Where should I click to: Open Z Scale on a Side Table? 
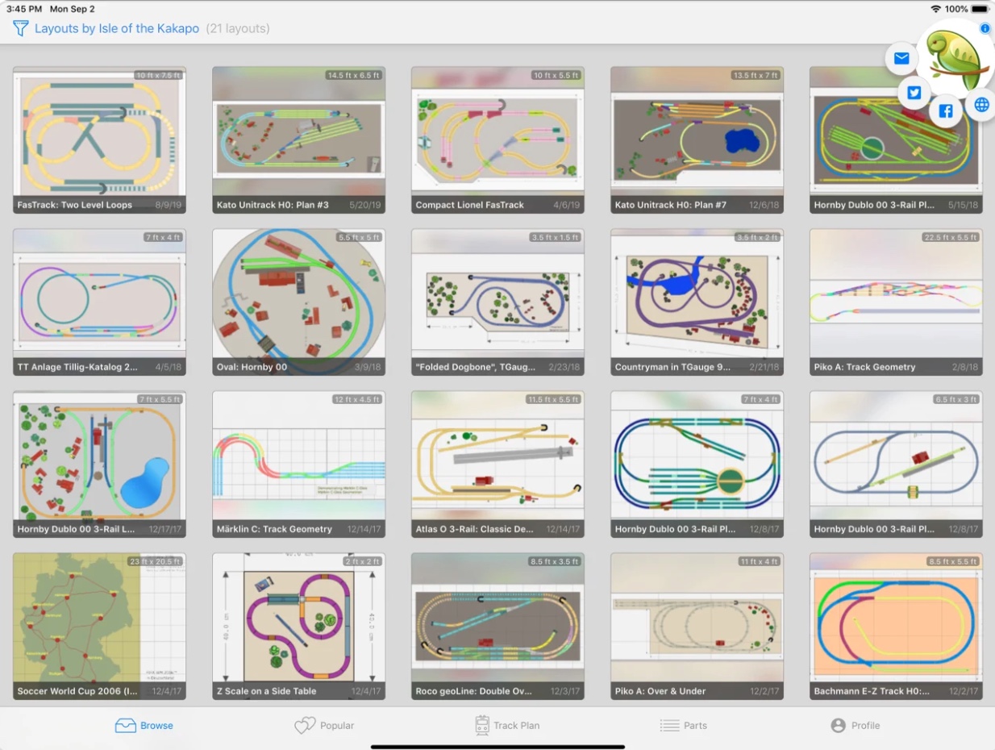click(298, 627)
